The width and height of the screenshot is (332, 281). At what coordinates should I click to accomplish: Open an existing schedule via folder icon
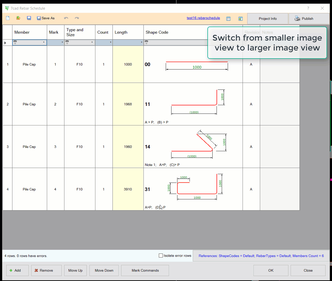coord(18,18)
